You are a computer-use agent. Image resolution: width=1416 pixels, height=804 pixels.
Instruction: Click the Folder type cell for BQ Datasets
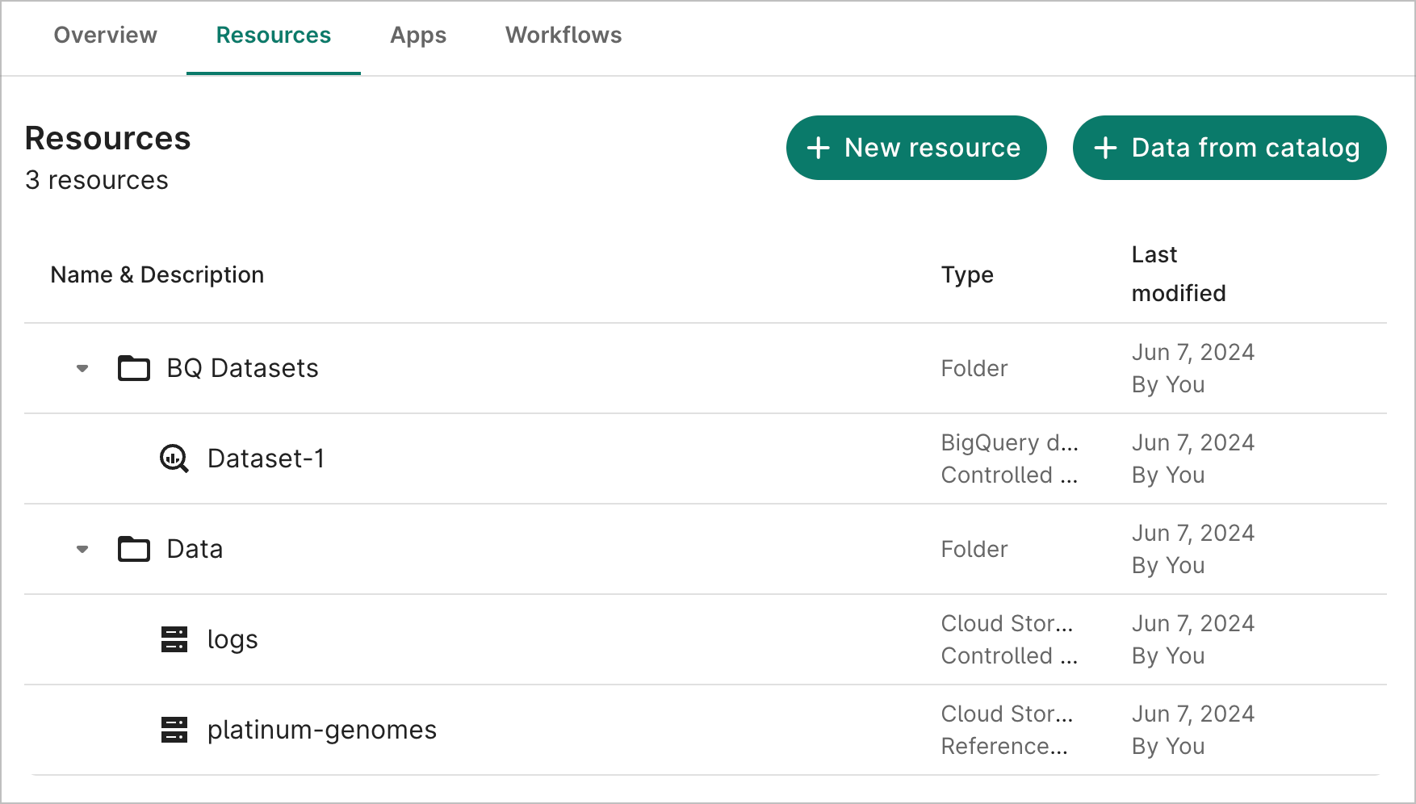(x=974, y=368)
